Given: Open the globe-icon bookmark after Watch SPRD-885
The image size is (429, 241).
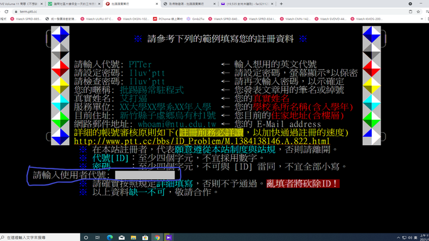Looking at the screenshot, I should 61,19.
